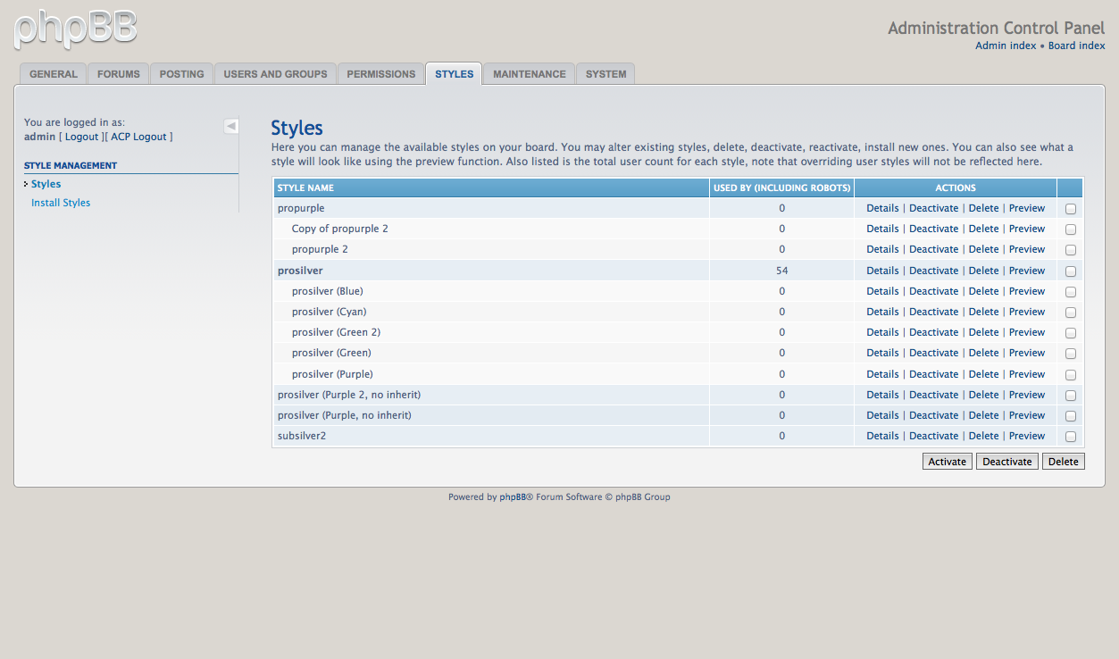1119x659 pixels.
Task: Click the Deactivate button below the table
Action: tap(1007, 462)
